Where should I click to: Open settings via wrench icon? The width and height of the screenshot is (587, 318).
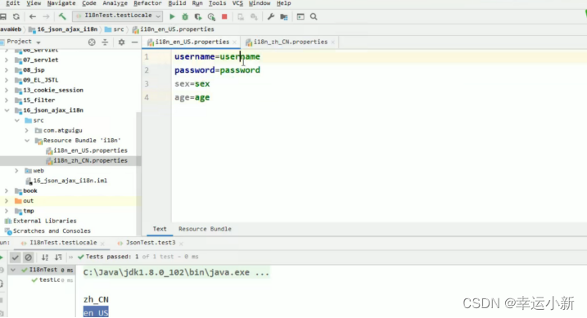(271, 16)
